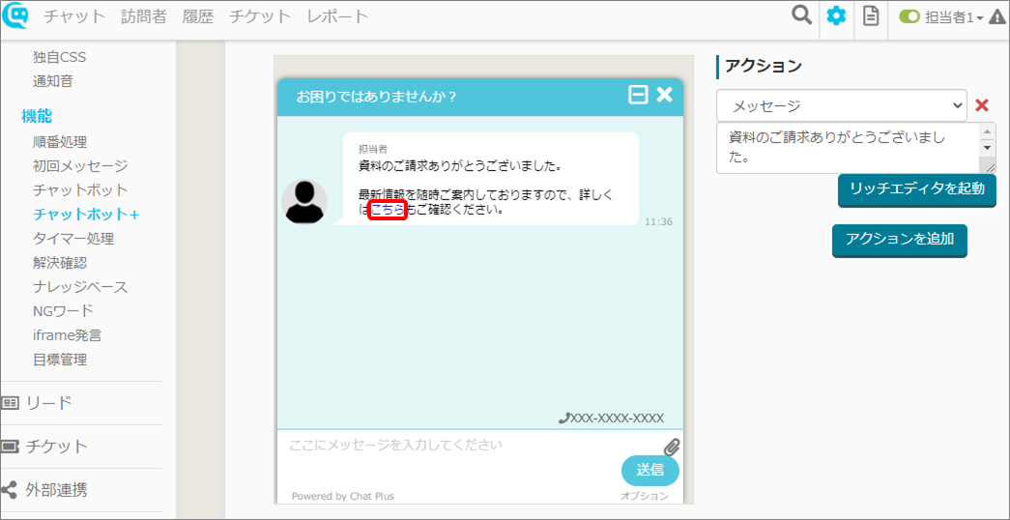
Task: Open the チャット menu
Action: click(x=74, y=16)
